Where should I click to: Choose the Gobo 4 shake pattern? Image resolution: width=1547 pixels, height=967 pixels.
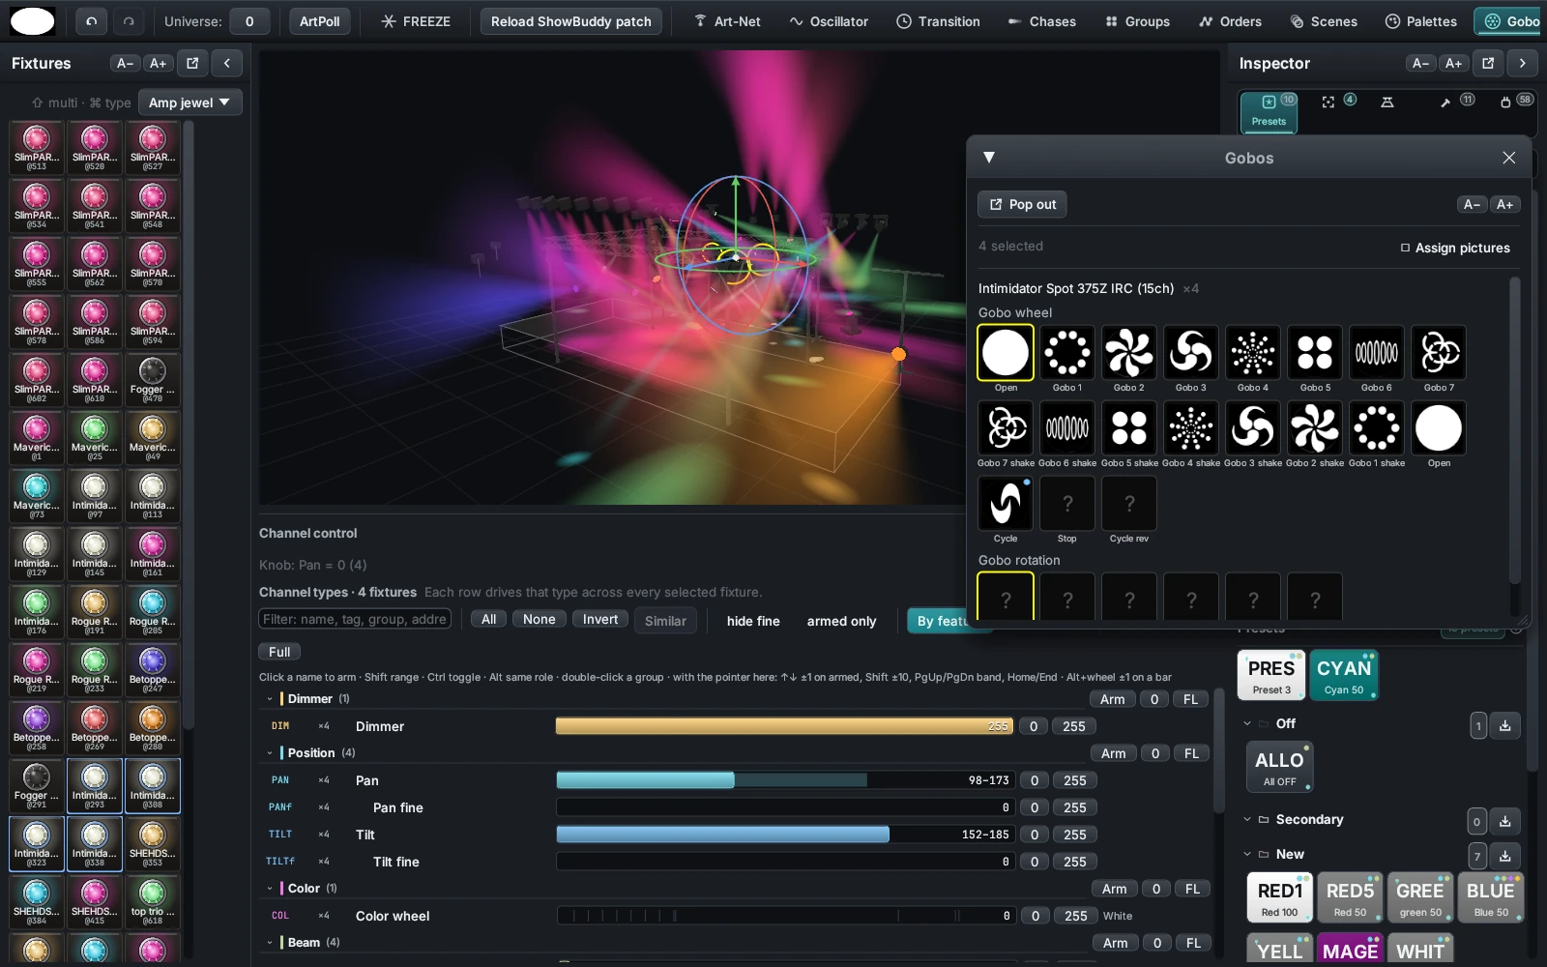[x=1191, y=427]
